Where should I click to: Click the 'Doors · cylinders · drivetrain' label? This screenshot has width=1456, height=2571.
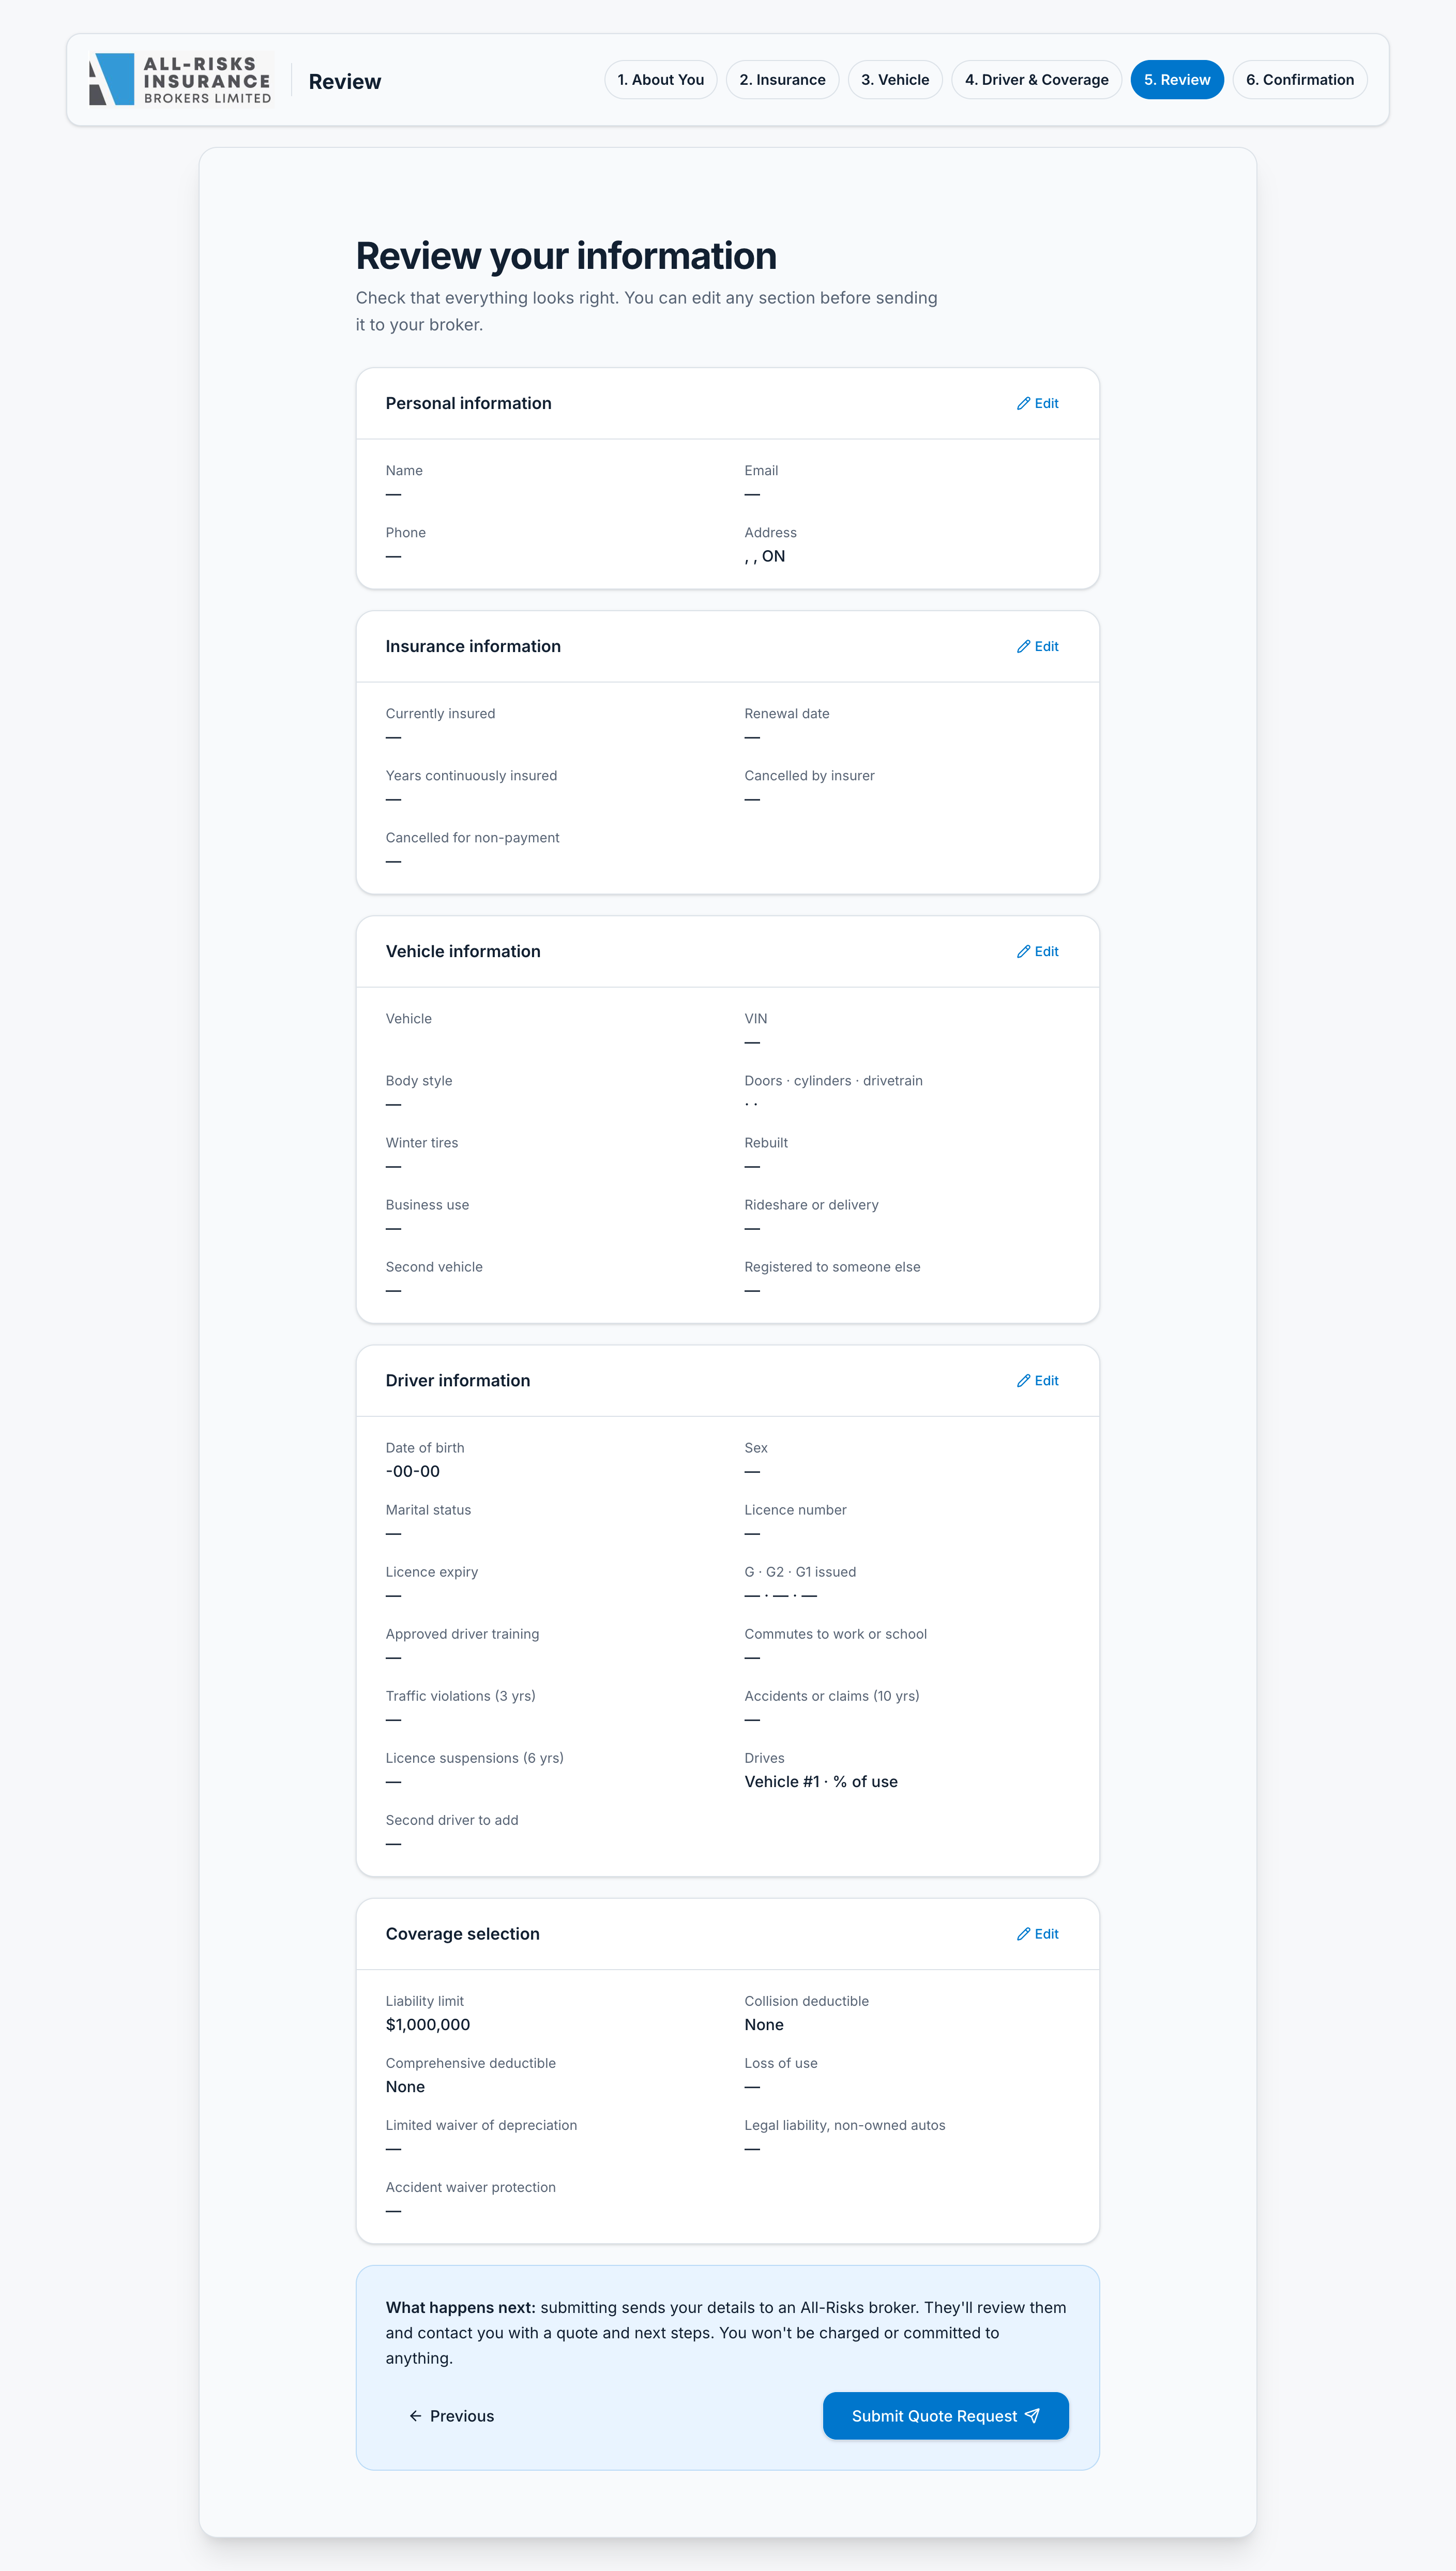(833, 1080)
